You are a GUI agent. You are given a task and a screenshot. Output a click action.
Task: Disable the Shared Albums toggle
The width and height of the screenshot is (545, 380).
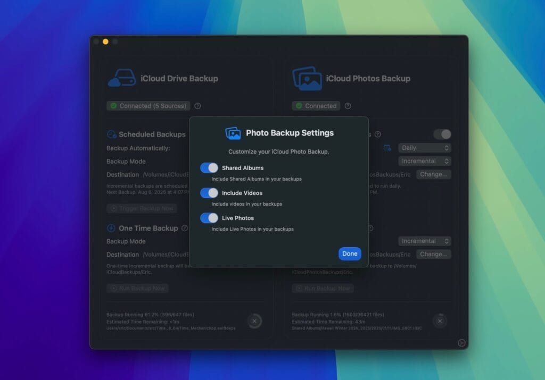(209, 168)
